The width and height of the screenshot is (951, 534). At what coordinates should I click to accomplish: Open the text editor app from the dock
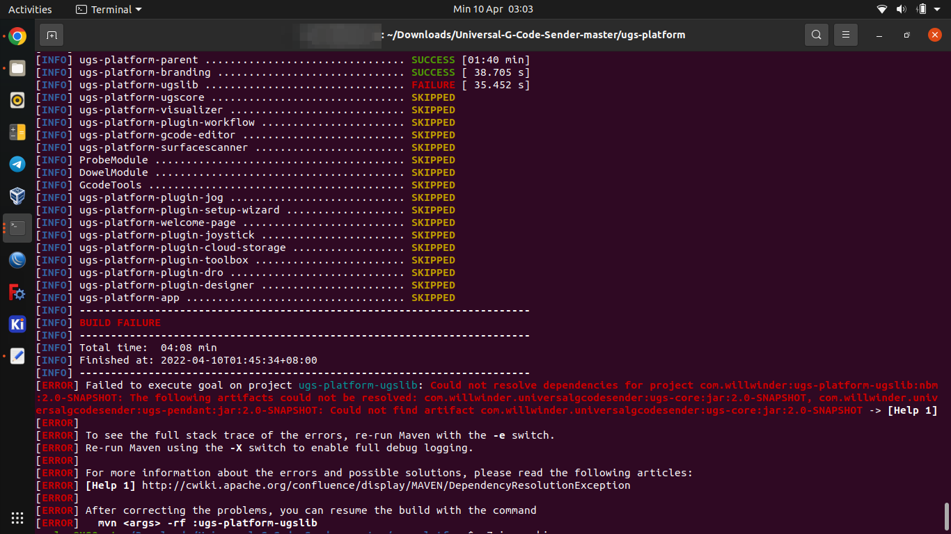point(17,356)
